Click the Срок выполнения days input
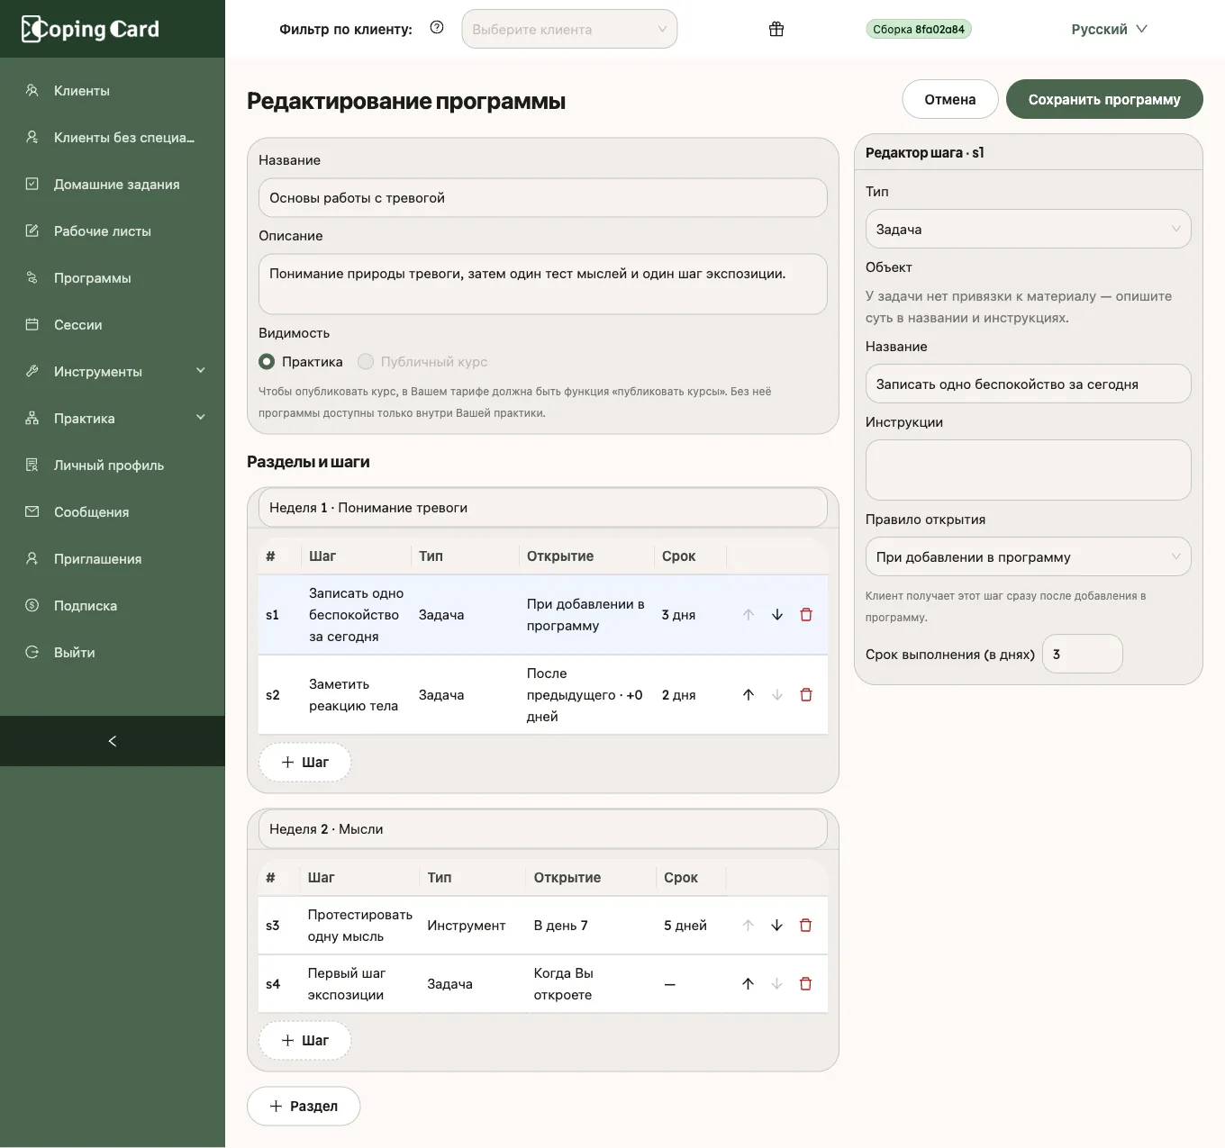1225x1148 pixels. [x=1082, y=655]
